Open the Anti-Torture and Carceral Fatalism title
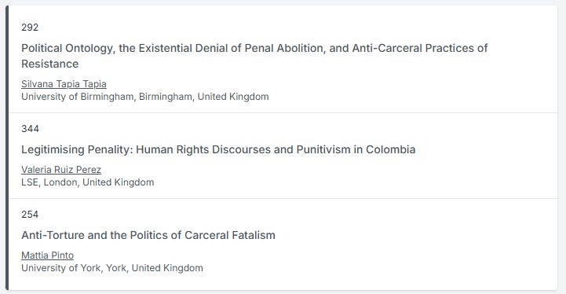 pyautogui.click(x=148, y=235)
